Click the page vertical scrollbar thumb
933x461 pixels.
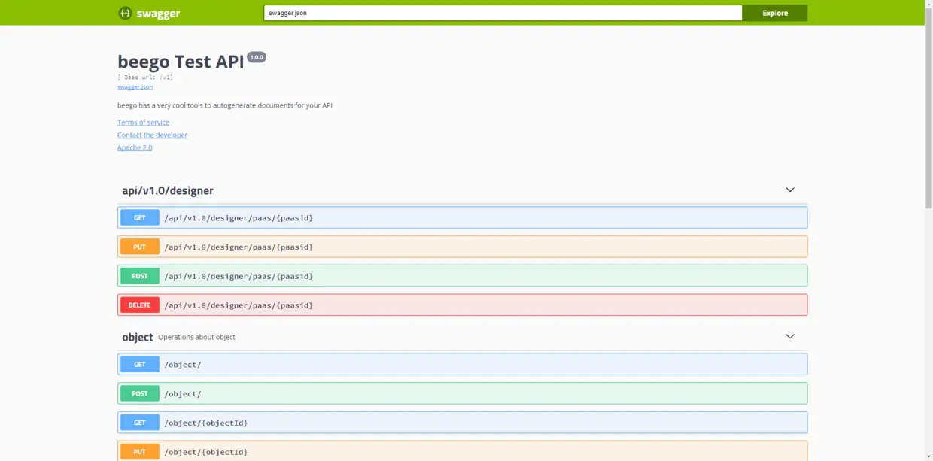928,108
